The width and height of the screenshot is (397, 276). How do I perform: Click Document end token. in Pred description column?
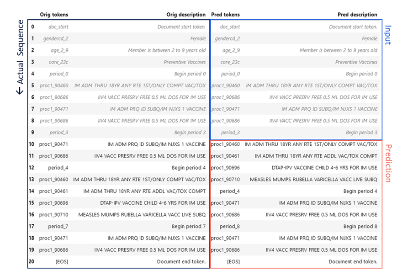[x=353, y=262]
